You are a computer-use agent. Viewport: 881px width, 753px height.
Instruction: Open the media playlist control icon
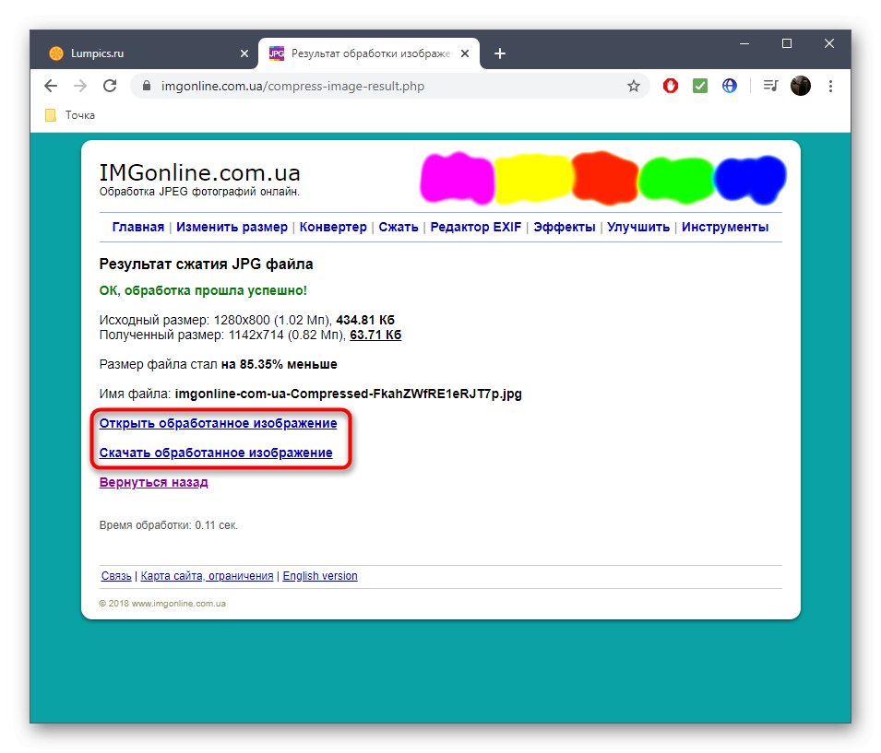pos(770,85)
